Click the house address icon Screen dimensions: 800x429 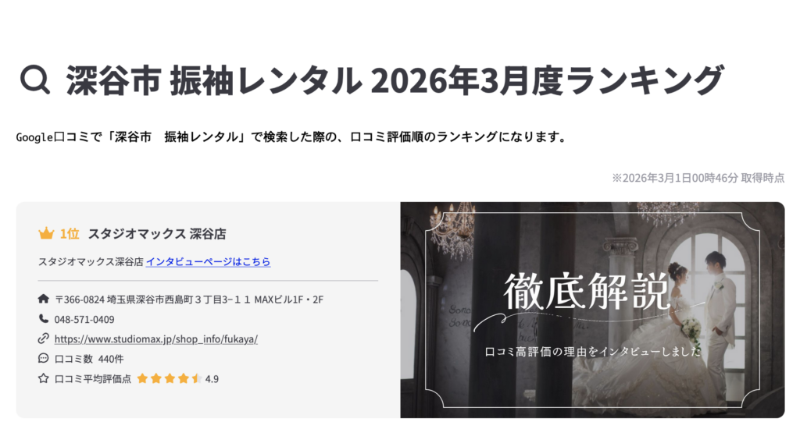[44, 299]
